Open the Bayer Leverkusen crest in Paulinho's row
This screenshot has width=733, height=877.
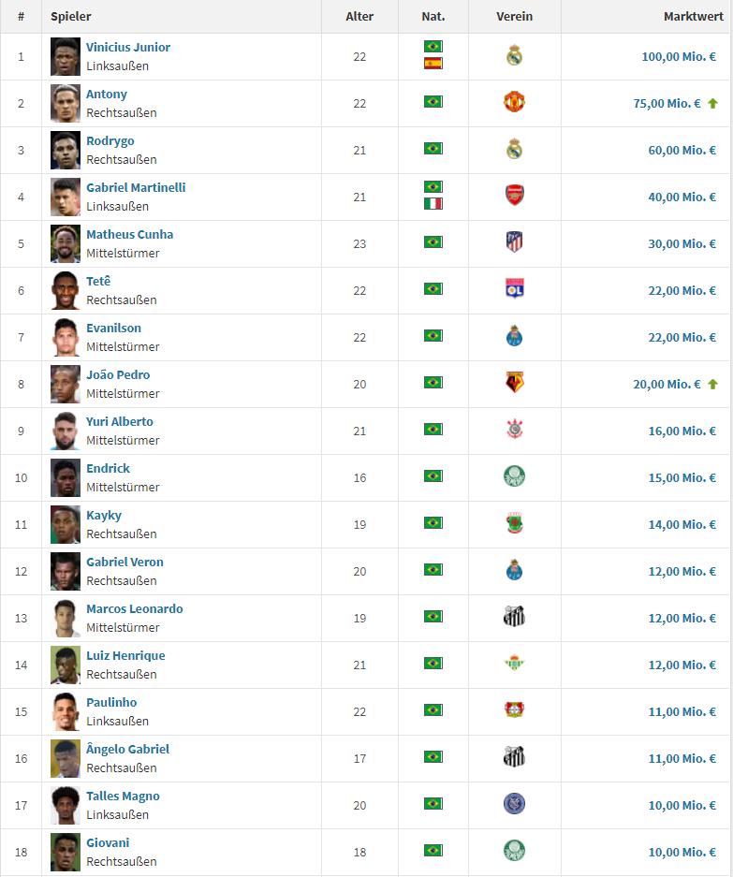coord(514,710)
